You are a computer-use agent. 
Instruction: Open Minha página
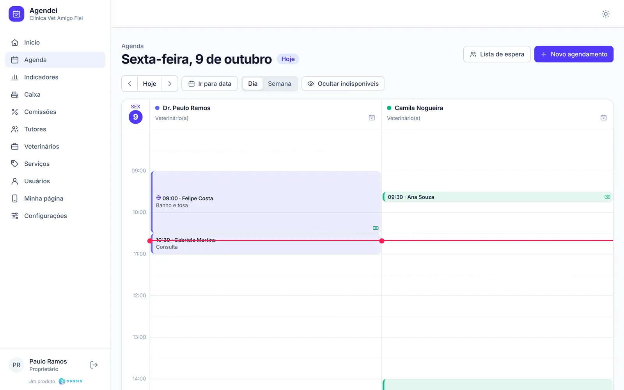tap(55, 199)
